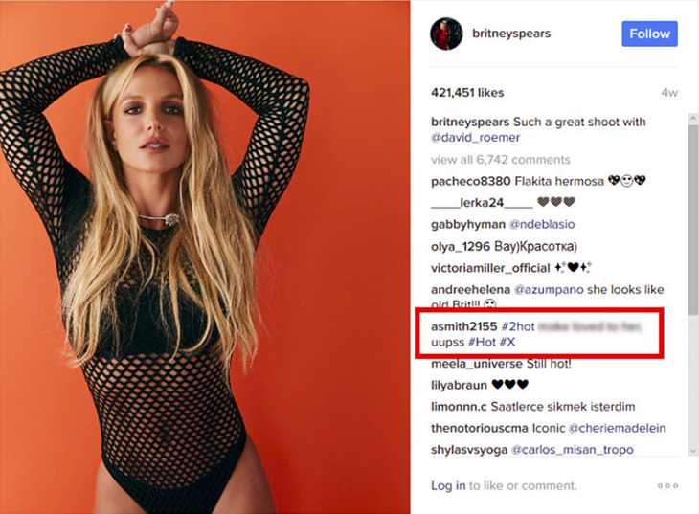Open the @azumpano mention link
This screenshot has width=699, height=514.
click(x=549, y=290)
